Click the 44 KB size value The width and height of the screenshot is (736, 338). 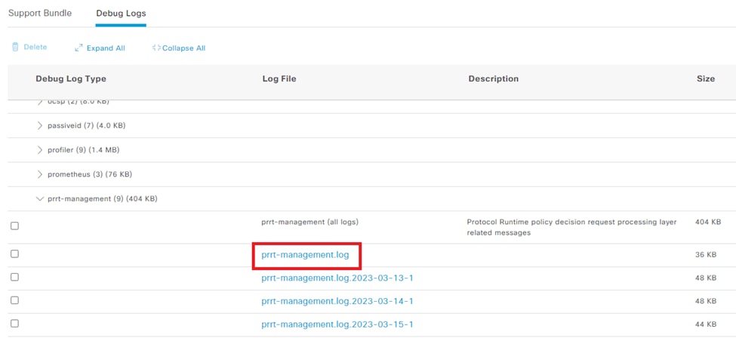pyautogui.click(x=706, y=324)
